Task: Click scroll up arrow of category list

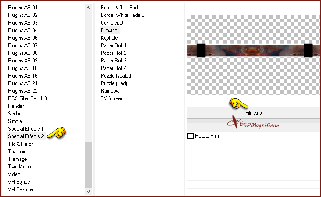Action: 88,8
